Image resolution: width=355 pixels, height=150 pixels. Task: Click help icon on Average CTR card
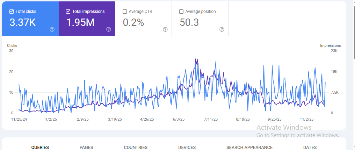[x=165, y=29]
